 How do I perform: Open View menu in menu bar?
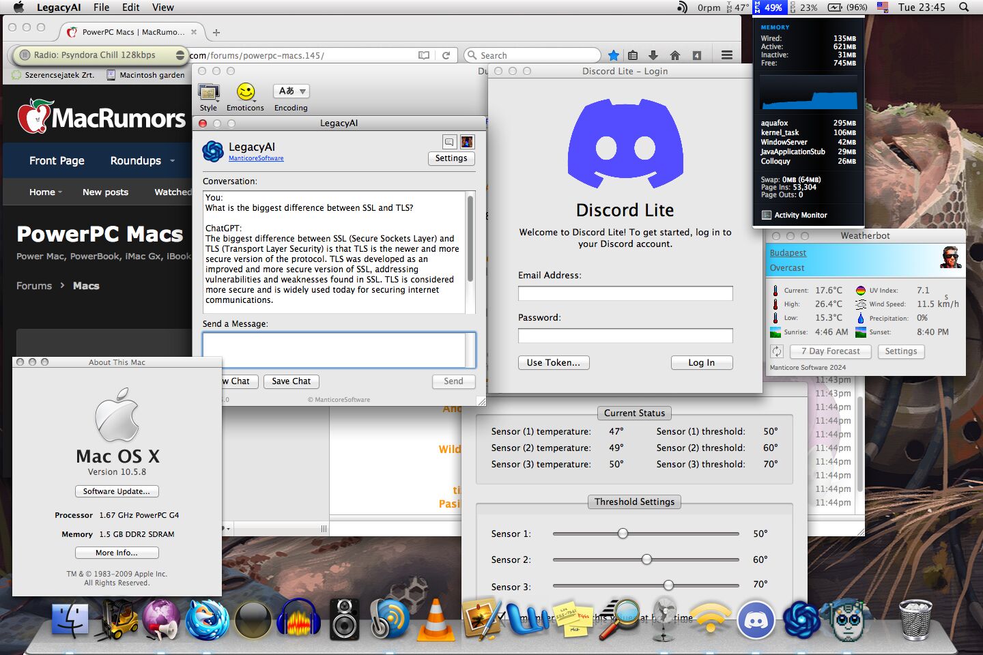pyautogui.click(x=163, y=8)
